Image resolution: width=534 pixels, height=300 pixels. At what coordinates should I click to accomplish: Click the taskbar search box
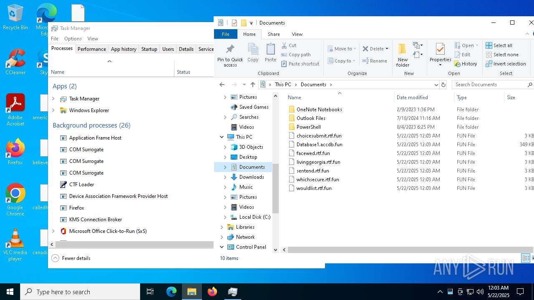80,292
